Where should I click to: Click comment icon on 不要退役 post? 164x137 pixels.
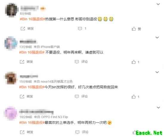click(77, 62)
